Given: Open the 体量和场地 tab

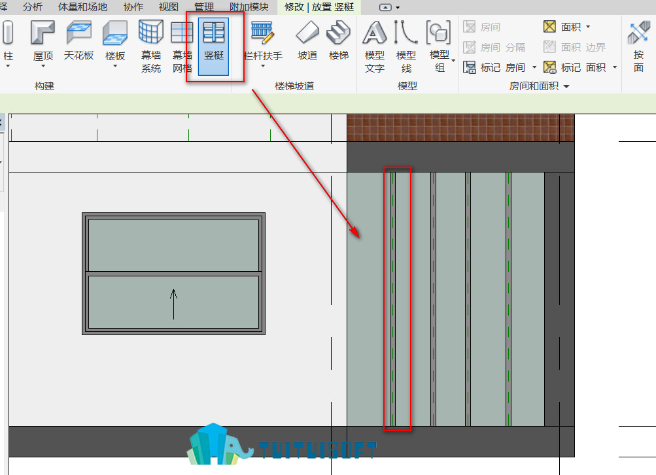Looking at the screenshot, I should point(82,7).
